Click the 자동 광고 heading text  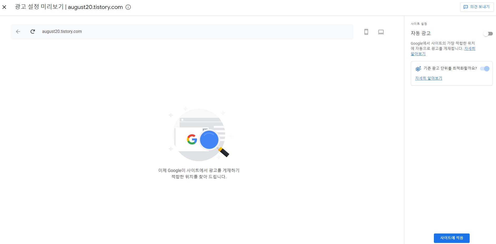click(421, 33)
